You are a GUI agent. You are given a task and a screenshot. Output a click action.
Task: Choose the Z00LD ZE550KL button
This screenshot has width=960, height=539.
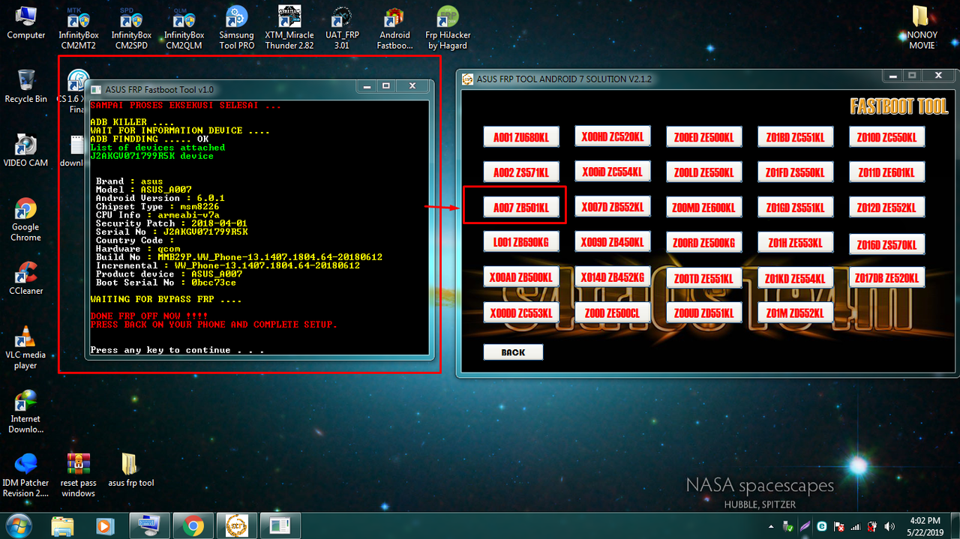tap(703, 172)
